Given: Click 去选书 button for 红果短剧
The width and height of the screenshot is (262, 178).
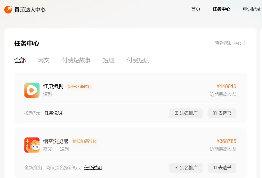Looking at the screenshot, I should coord(222,113).
